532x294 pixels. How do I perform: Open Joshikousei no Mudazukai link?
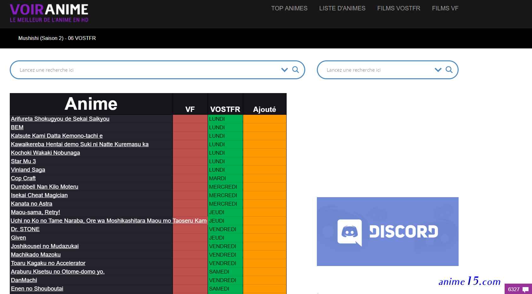click(45, 246)
